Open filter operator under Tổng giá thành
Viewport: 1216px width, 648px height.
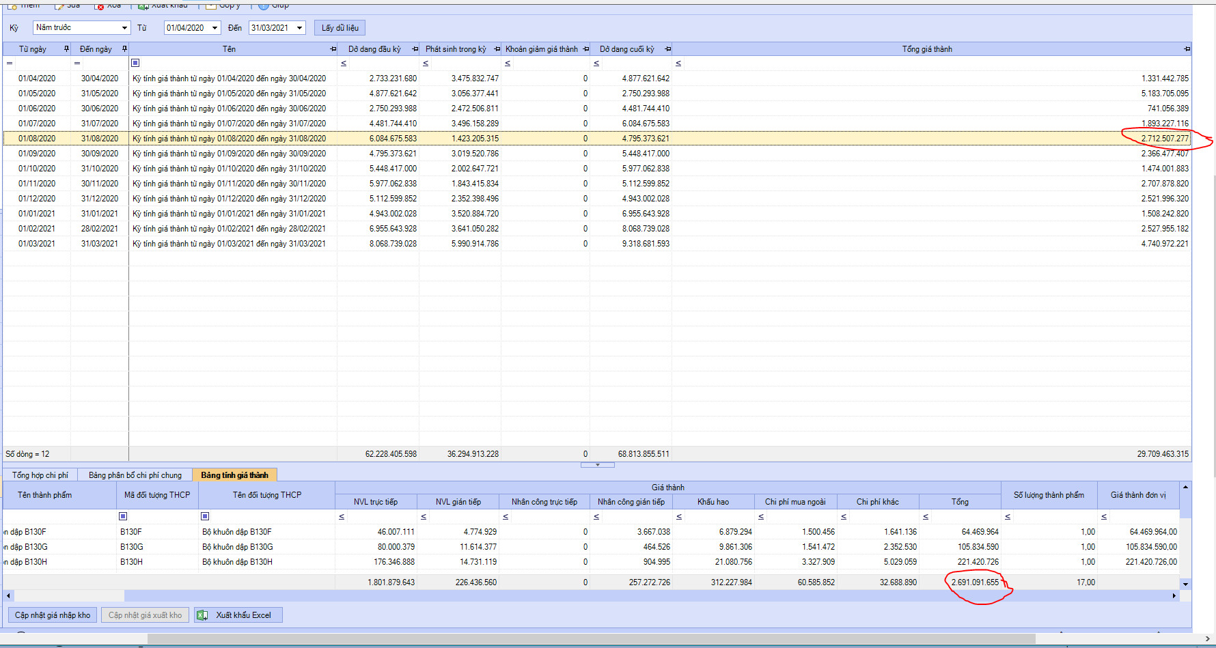(x=678, y=63)
